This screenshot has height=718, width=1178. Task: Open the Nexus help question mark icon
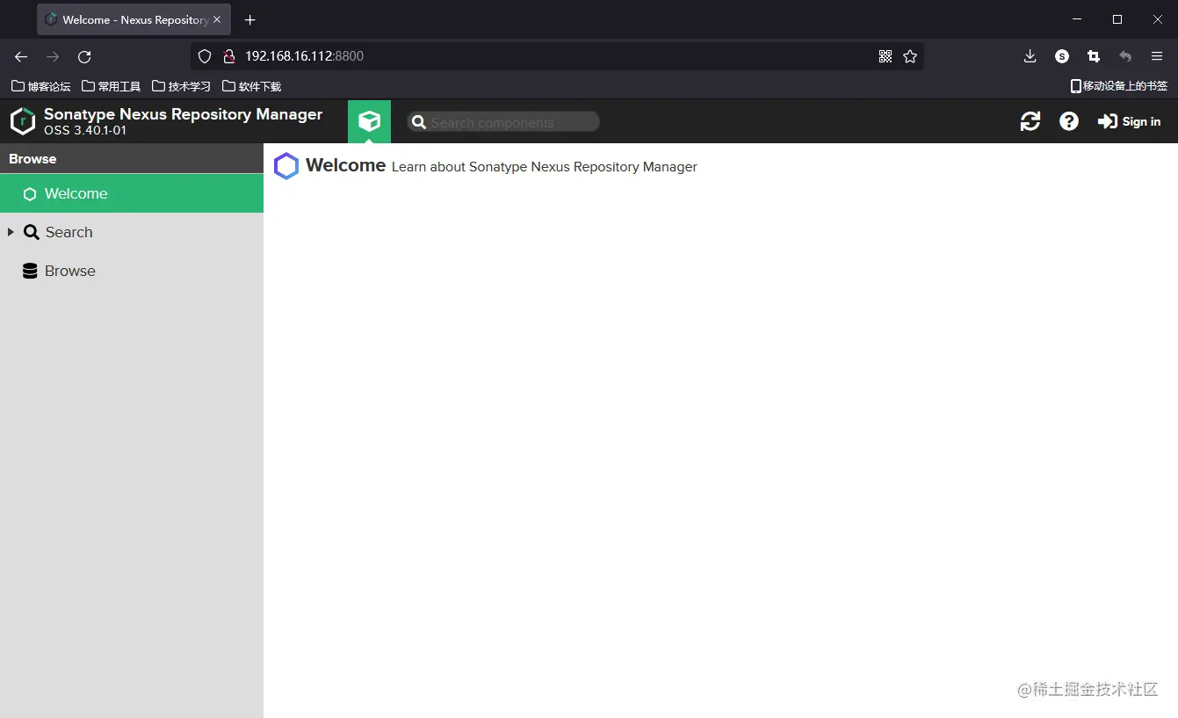(x=1068, y=121)
